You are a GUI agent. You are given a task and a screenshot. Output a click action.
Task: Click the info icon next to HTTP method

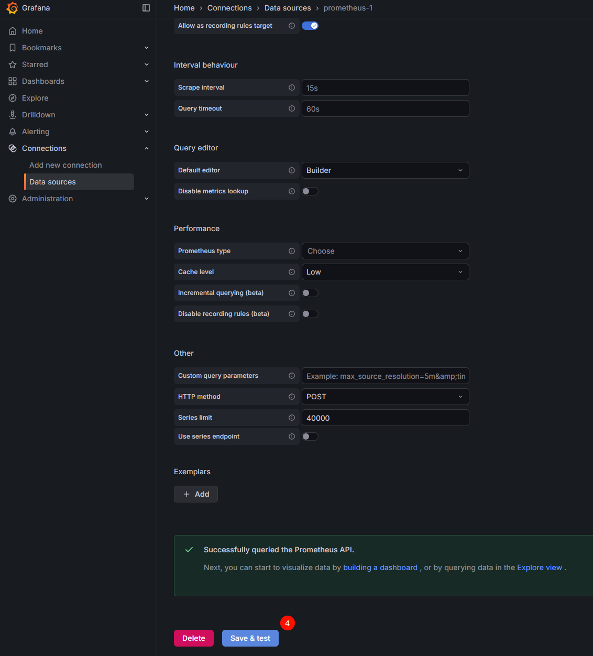point(292,397)
